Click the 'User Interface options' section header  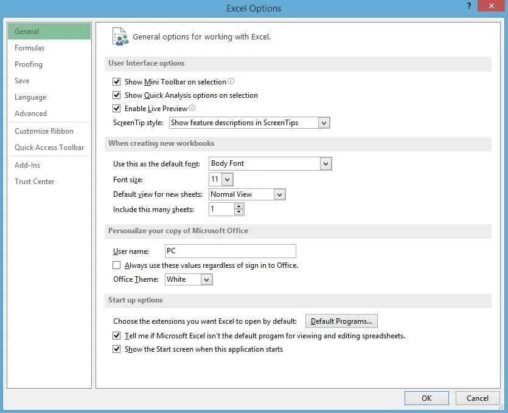pos(147,63)
